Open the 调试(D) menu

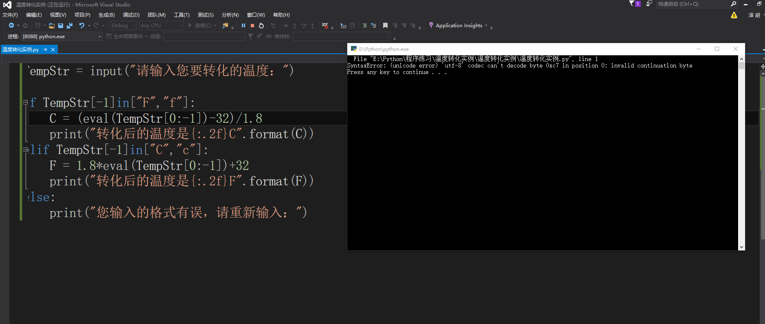point(131,15)
